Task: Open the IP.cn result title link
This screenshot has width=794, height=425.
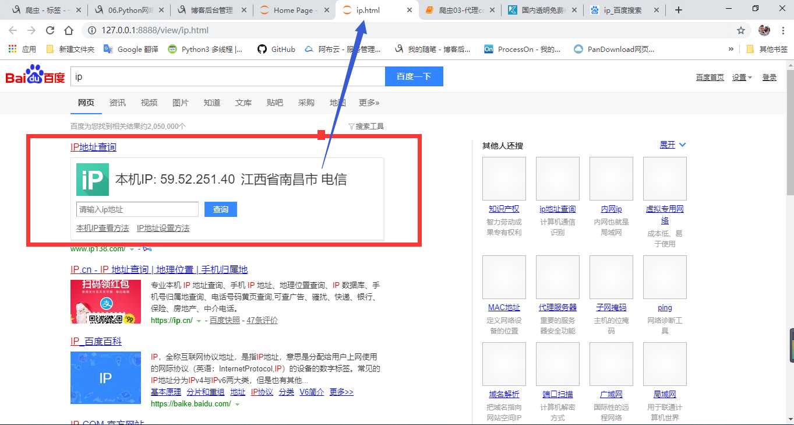Action: 159,269
